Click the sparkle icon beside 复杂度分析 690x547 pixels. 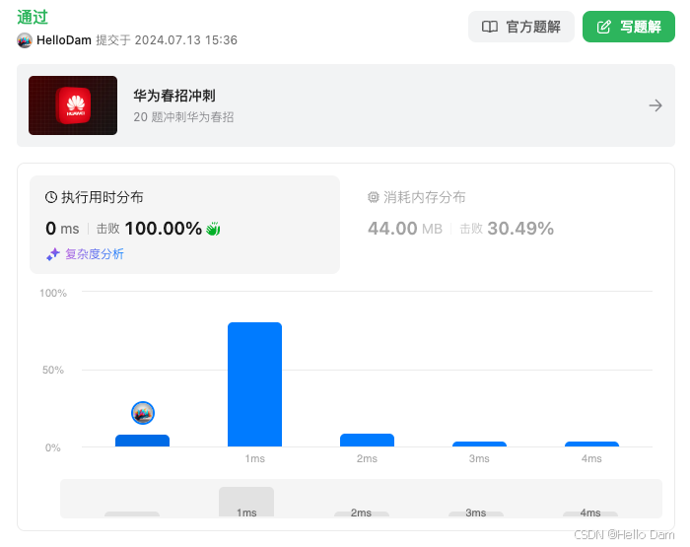click(x=53, y=254)
